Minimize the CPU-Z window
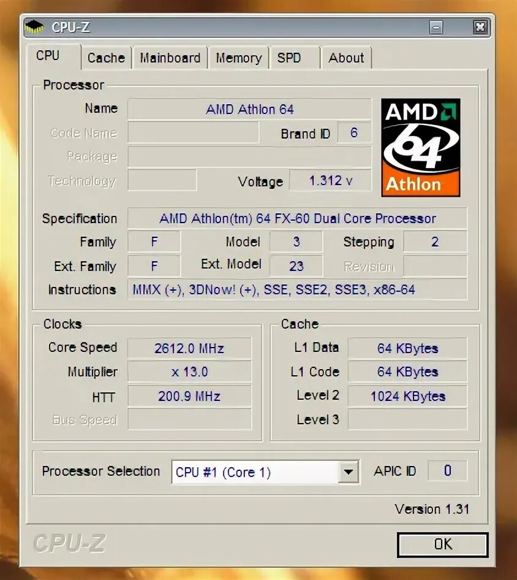 point(436,27)
